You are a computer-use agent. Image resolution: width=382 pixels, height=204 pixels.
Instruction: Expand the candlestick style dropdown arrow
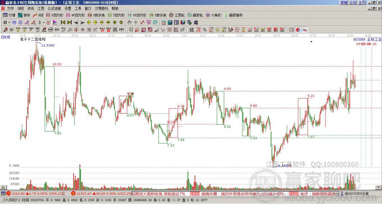pyautogui.click(x=44, y=22)
